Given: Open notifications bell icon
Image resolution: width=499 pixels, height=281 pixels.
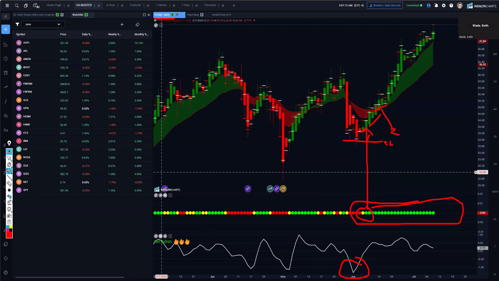Looking at the screenshot, I should click(436, 5).
